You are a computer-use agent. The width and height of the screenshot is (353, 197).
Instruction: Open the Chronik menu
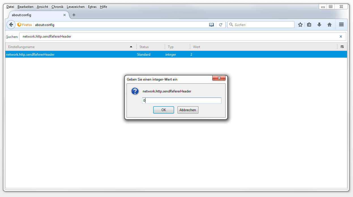tap(58, 7)
